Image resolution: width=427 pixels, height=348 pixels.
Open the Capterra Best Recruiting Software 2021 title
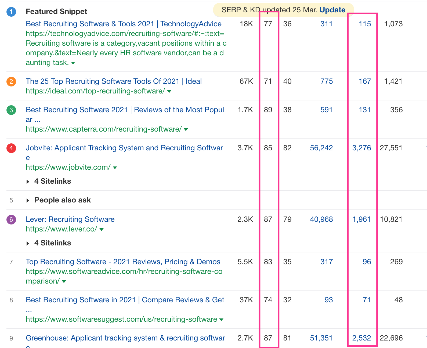click(125, 114)
